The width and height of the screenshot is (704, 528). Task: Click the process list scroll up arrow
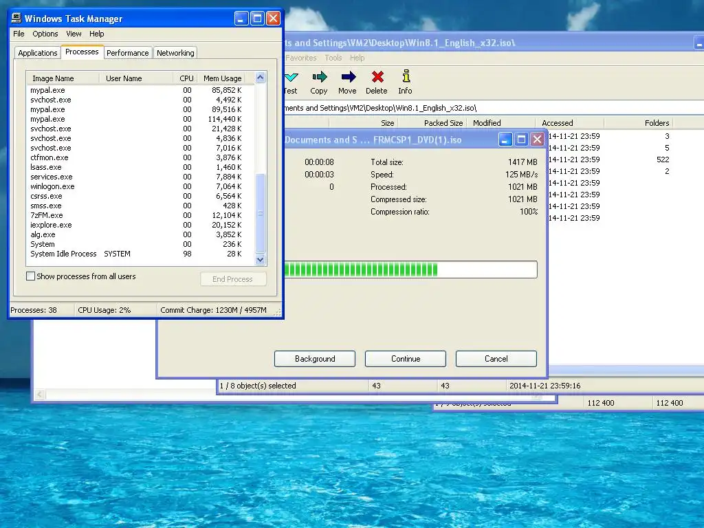[261, 78]
